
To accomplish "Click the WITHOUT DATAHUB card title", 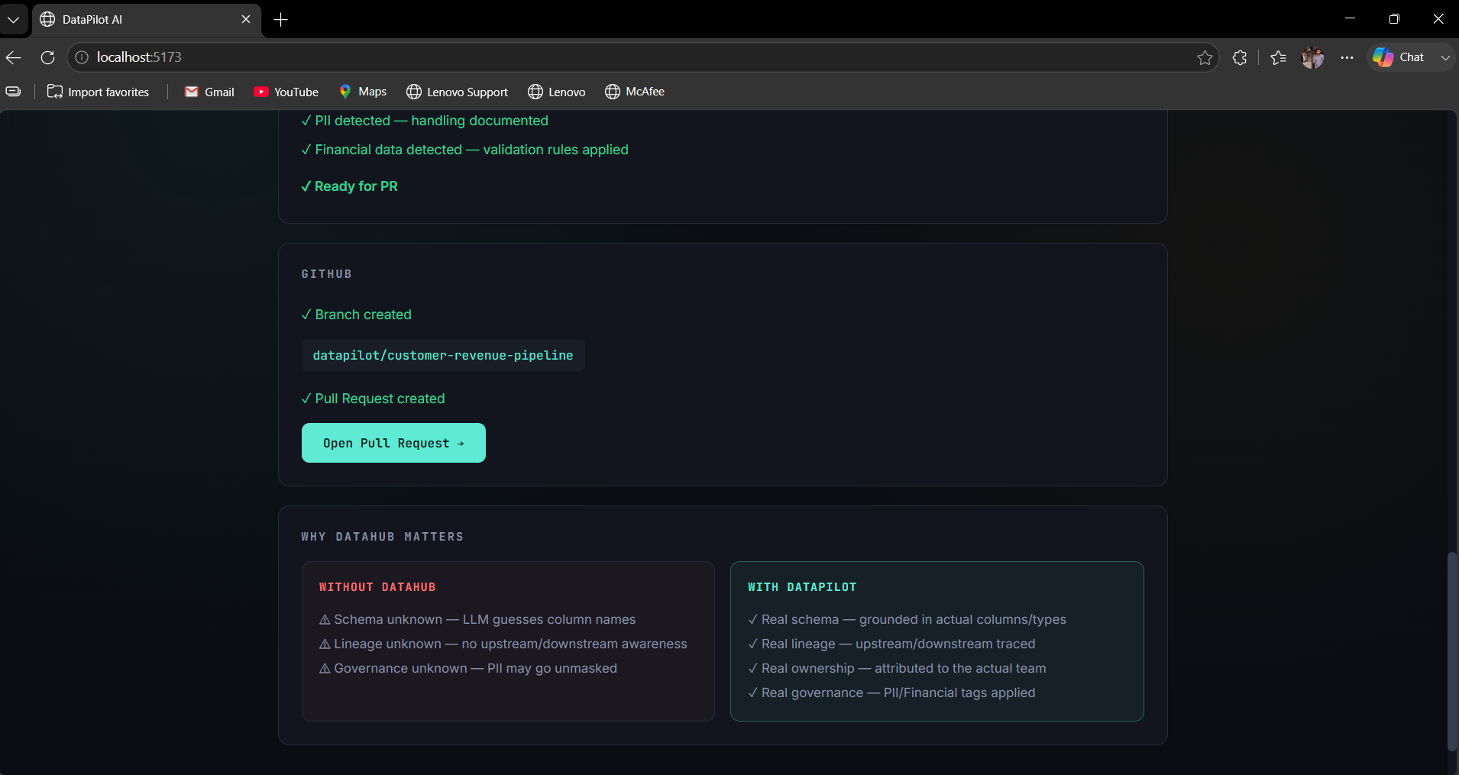I will [x=377, y=587].
